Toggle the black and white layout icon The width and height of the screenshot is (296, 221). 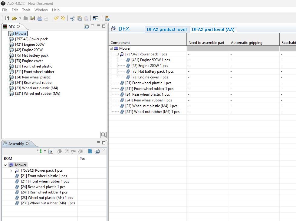coord(95,18)
